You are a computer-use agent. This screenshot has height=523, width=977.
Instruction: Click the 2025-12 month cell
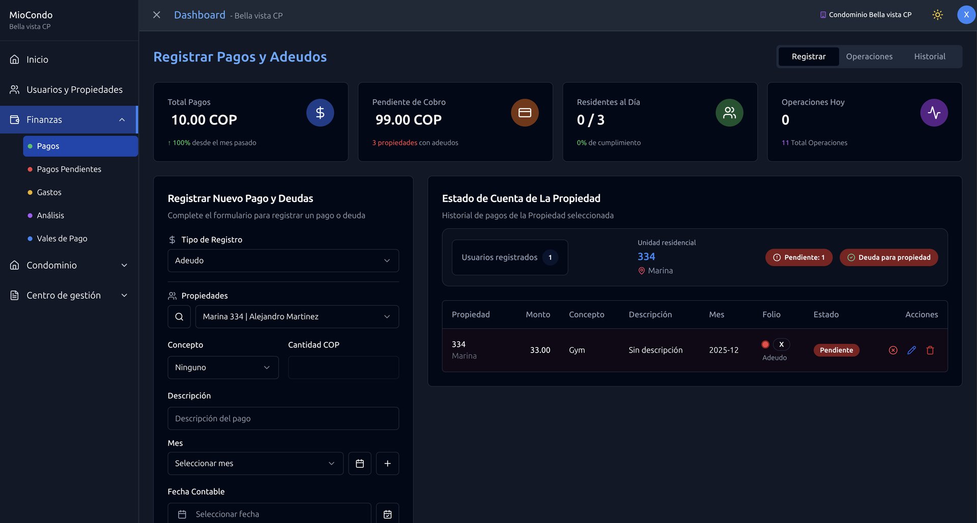tap(724, 350)
